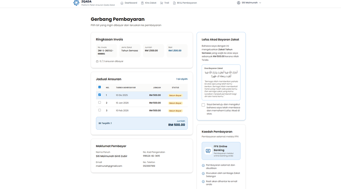Click the Bil & Pembayaran document icon
Viewport: 341px width, 189px height.
tap(174, 3)
